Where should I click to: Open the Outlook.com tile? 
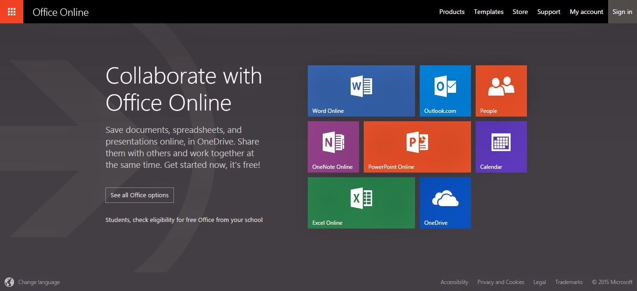[x=445, y=91]
